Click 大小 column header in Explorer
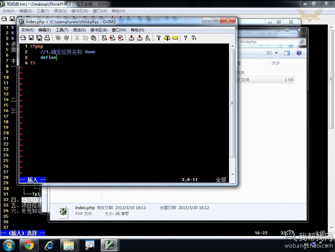The width and height of the screenshot is (335, 252). click(x=275, y=63)
